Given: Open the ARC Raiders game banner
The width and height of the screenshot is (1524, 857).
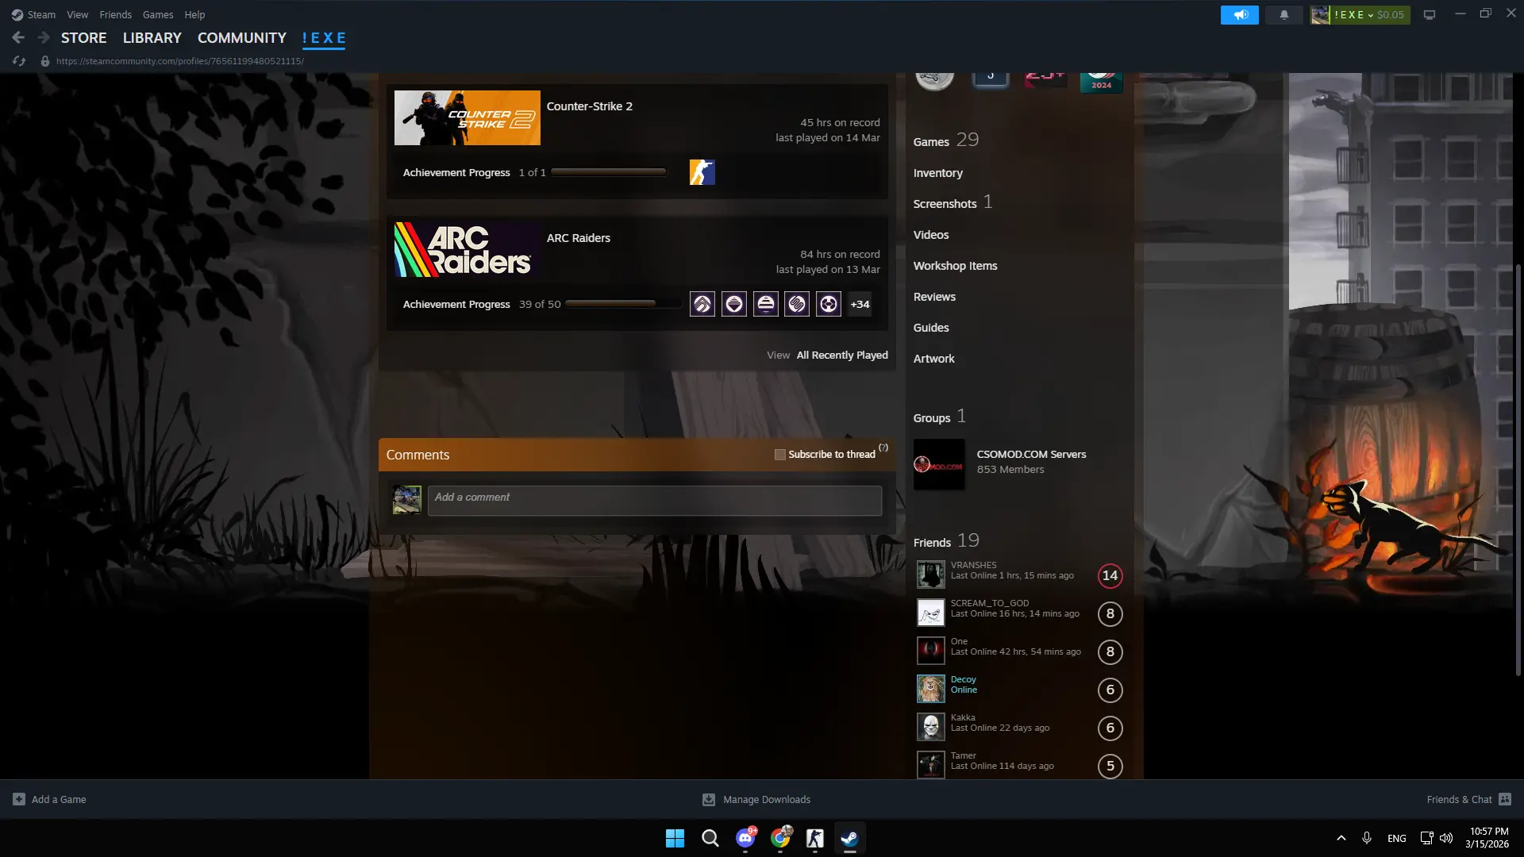Looking at the screenshot, I should 468,249.
